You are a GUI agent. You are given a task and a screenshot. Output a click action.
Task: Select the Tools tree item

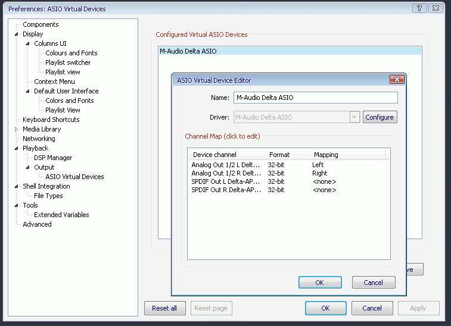click(x=30, y=205)
